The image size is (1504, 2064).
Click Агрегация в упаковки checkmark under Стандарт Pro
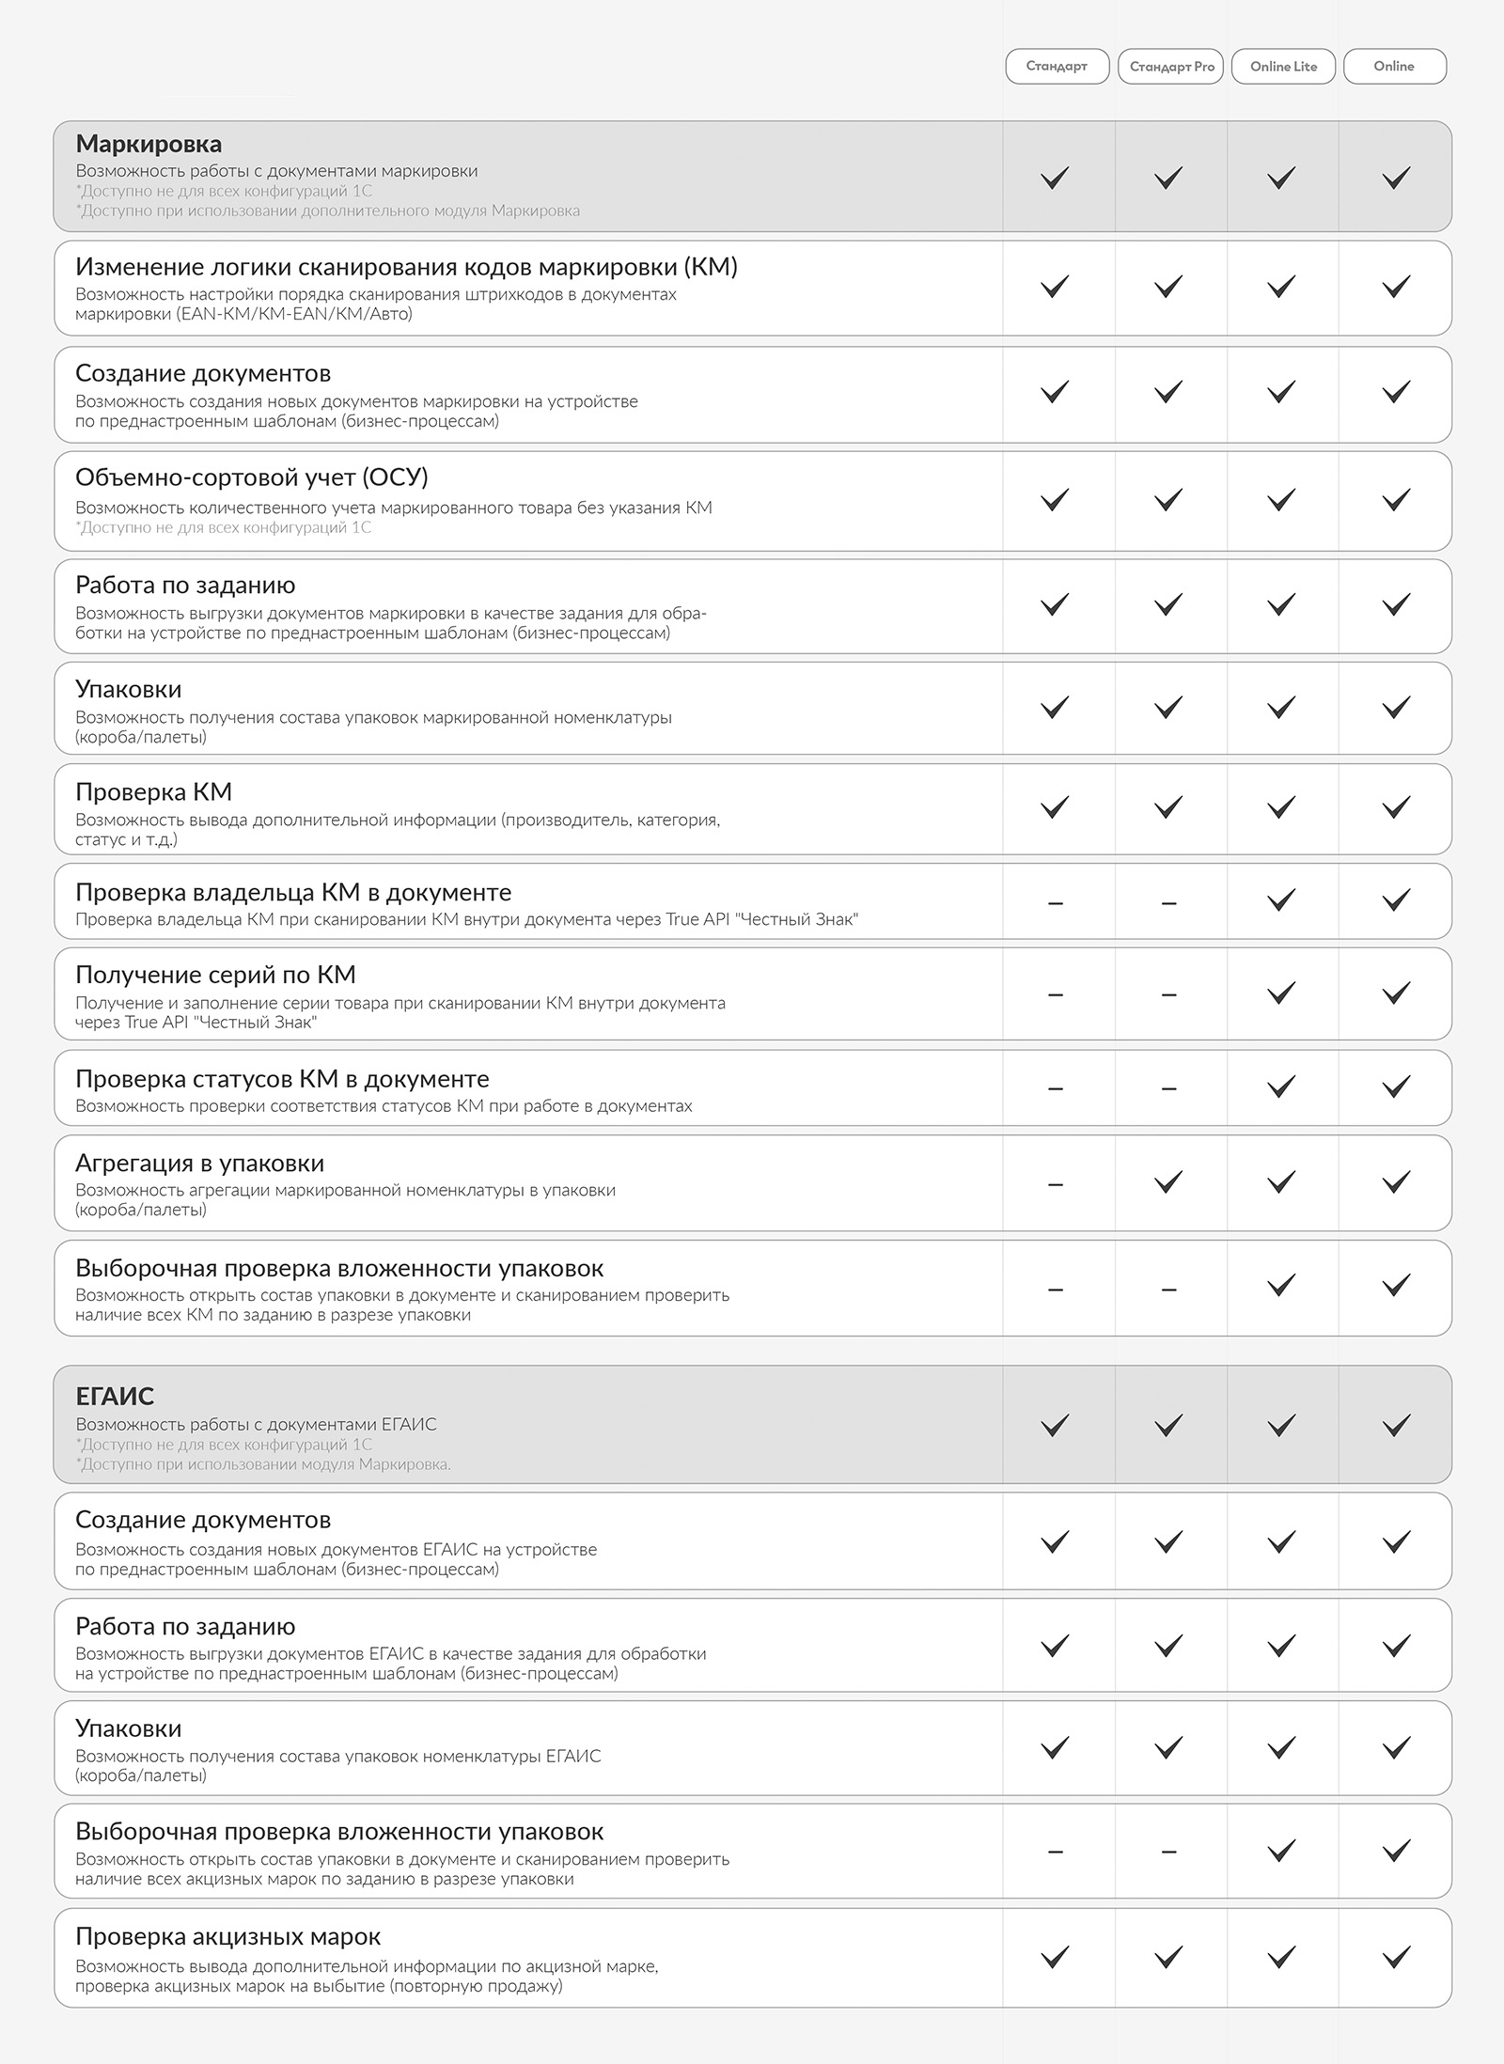coord(1168,1181)
